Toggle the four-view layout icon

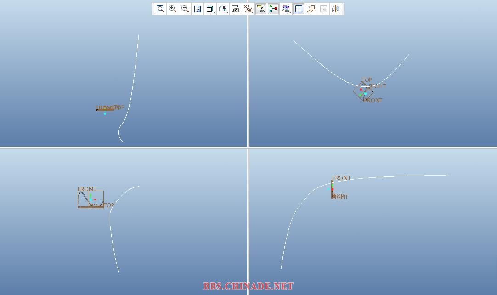point(299,9)
